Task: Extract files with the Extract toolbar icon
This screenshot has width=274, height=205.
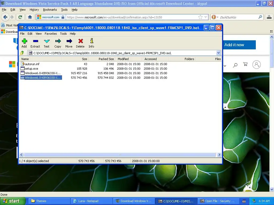Action: tap(35, 43)
